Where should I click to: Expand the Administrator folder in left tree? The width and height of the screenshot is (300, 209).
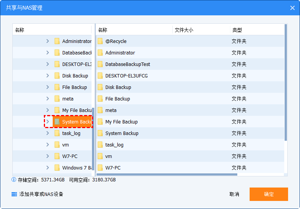[48, 41]
